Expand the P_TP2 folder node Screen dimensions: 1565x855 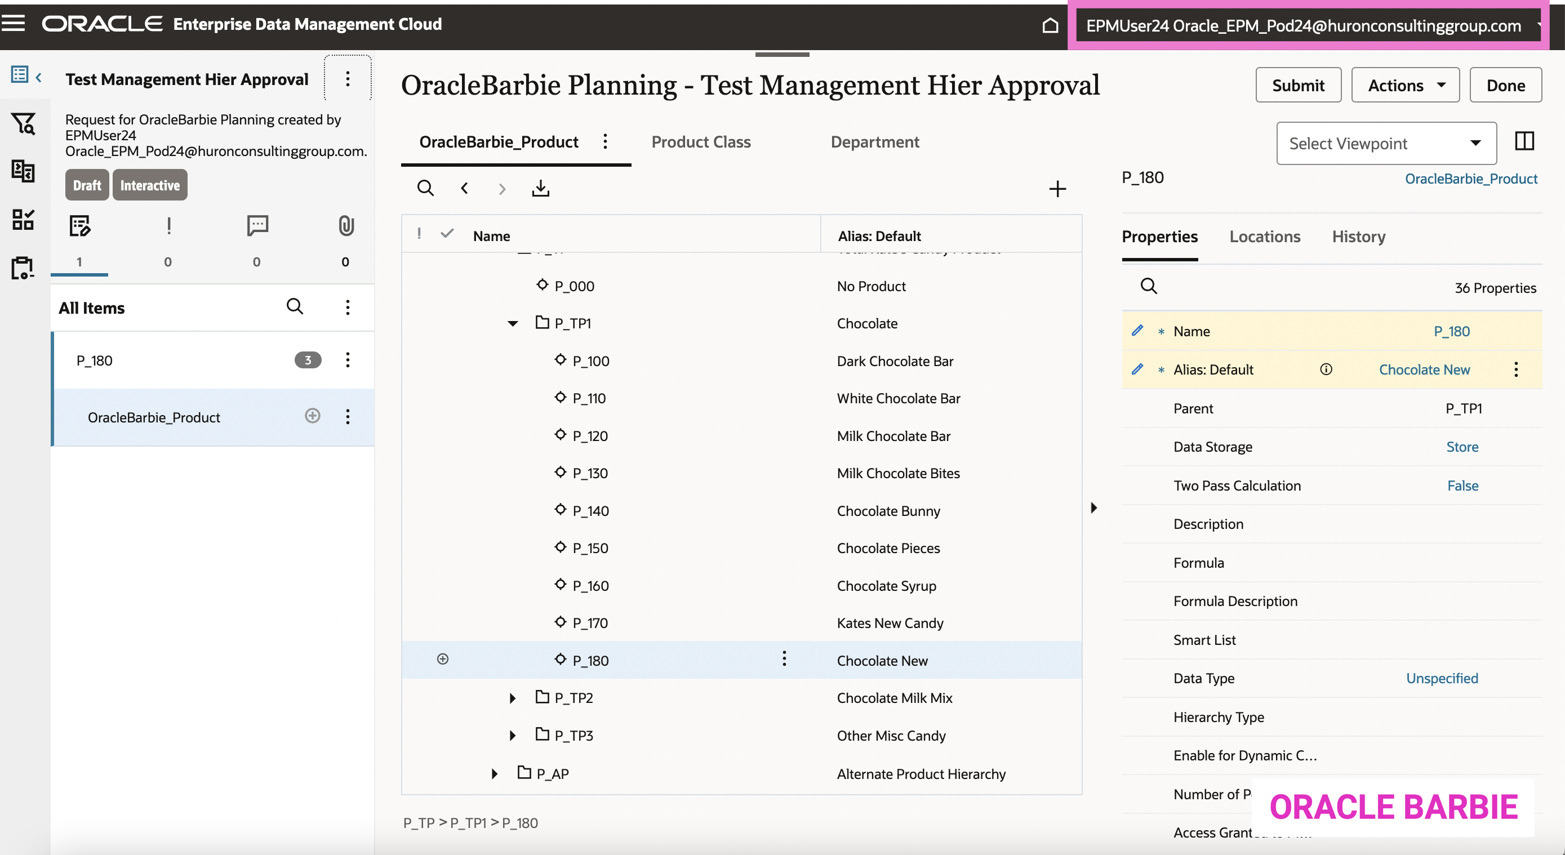pos(512,698)
